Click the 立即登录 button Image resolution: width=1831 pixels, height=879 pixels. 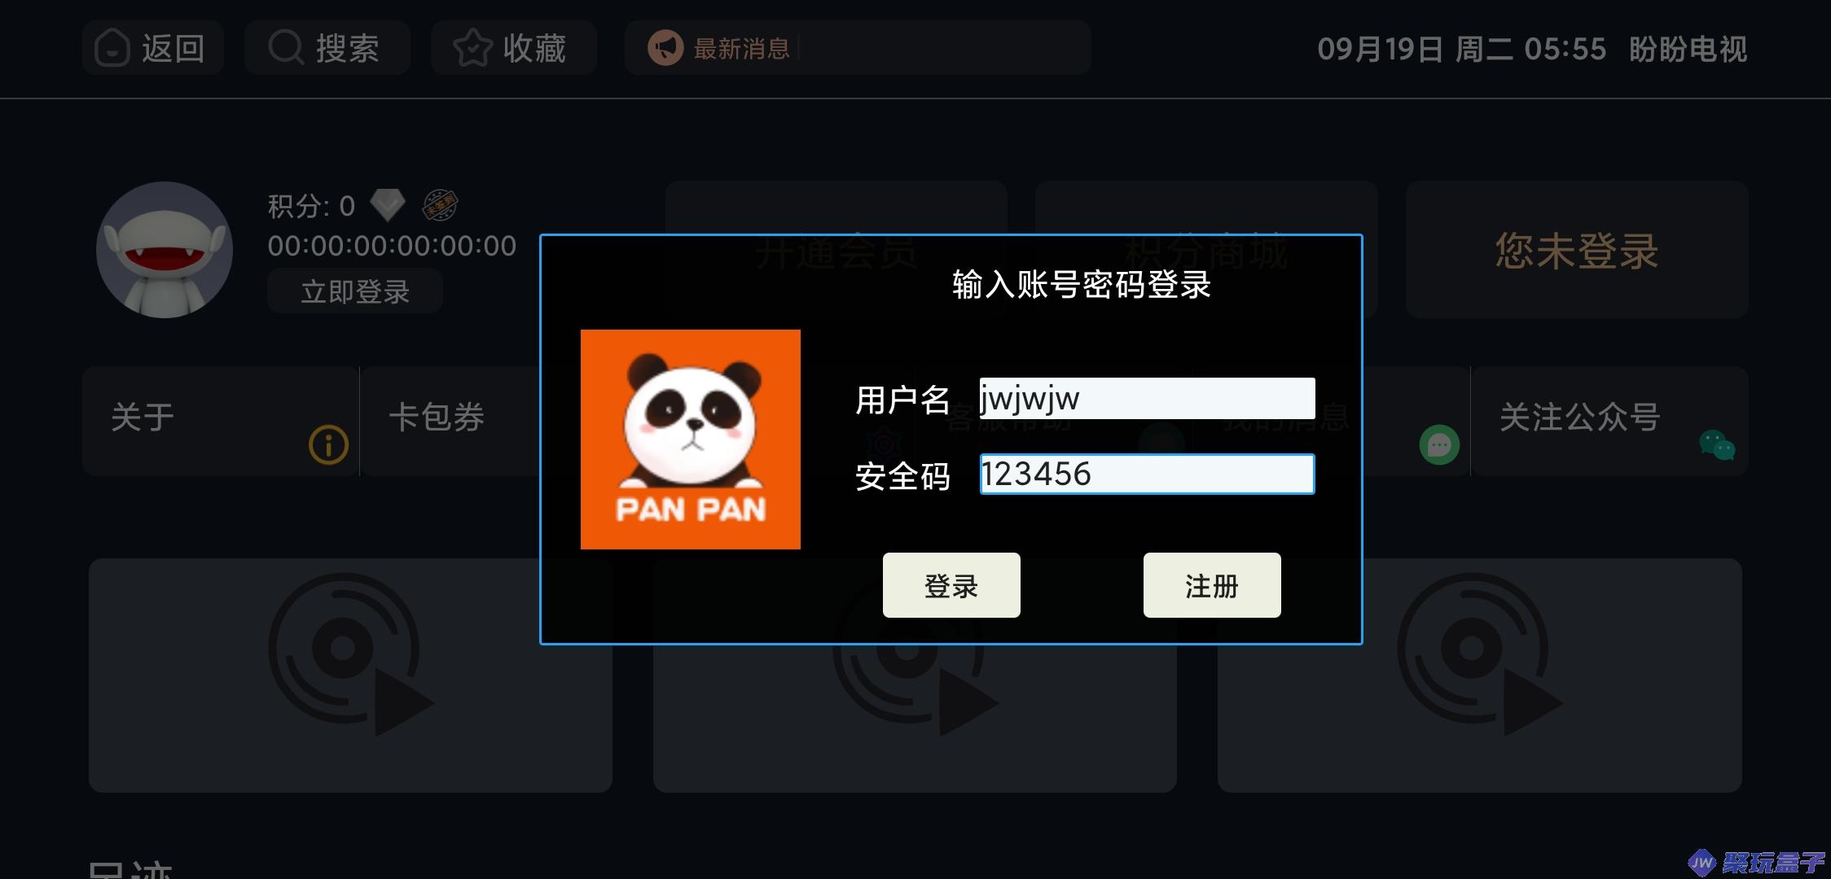click(355, 291)
